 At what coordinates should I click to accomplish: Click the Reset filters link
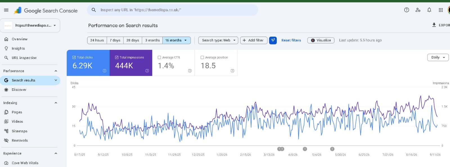(291, 40)
